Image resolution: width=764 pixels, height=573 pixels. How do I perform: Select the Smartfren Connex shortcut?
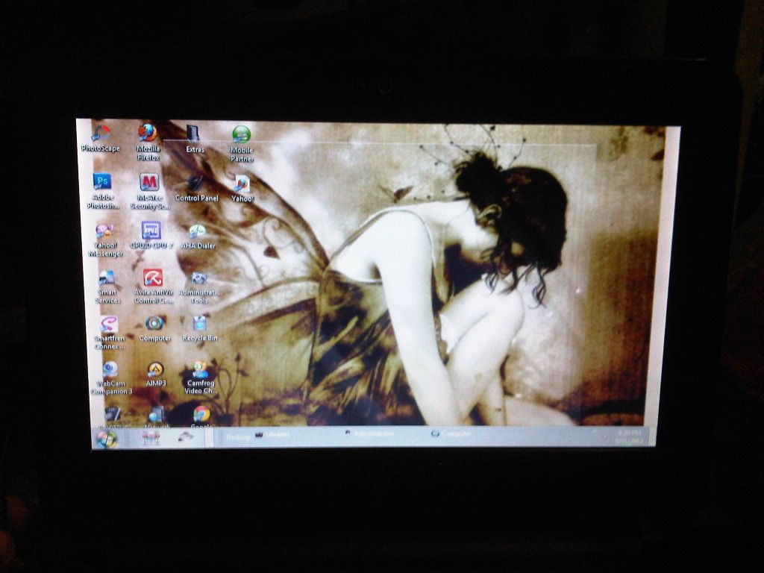coord(110,333)
